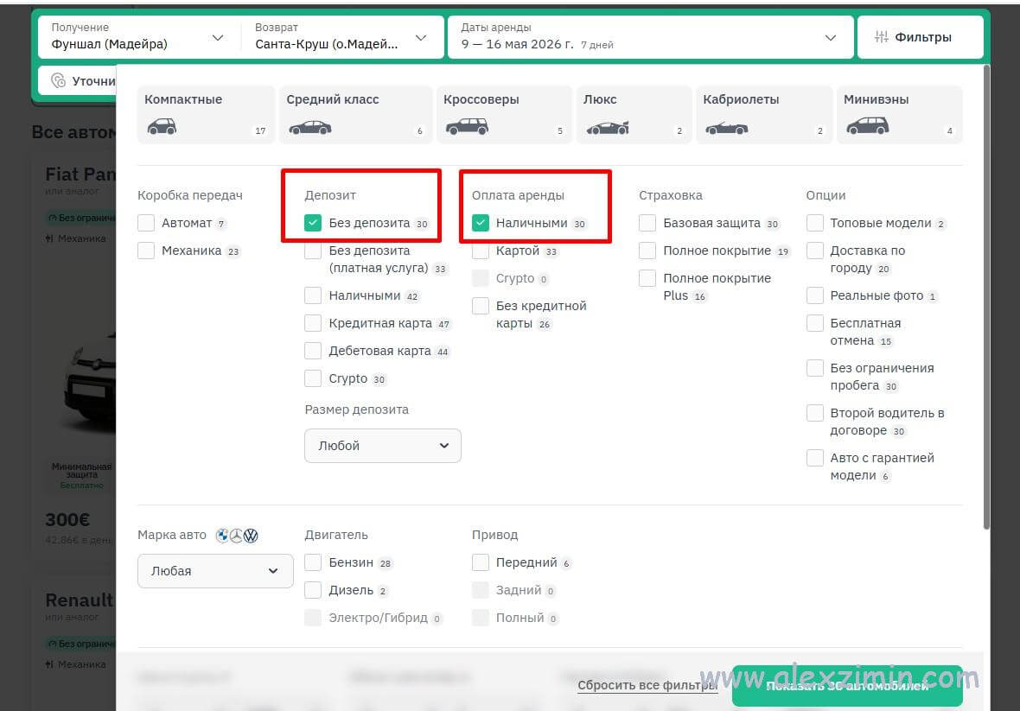Check the Бензин engine checkbox
The width and height of the screenshot is (1020, 711).
tap(313, 562)
